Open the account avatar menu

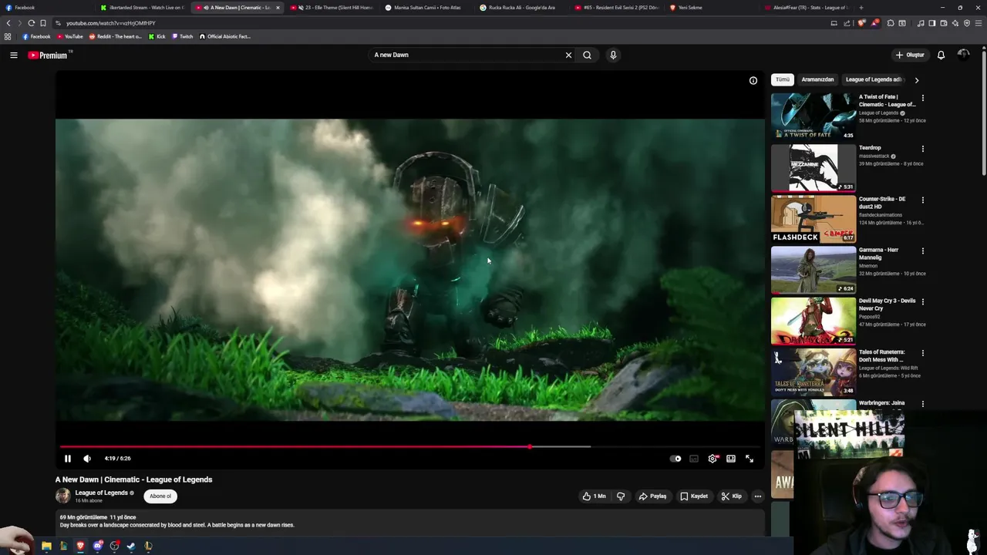pyautogui.click(x=963, y=55)
